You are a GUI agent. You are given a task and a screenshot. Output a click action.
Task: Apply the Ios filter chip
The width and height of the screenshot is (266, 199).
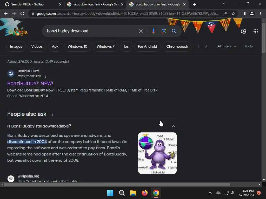click(x=126, y=46)
